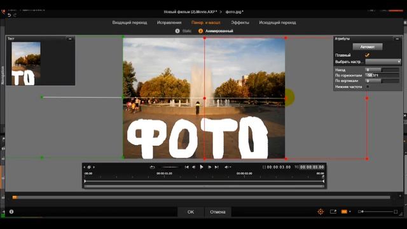This screenshot has height=229, width=407.
Task: Click the orange target crosshair icon
Action: [x=321, y=212]
